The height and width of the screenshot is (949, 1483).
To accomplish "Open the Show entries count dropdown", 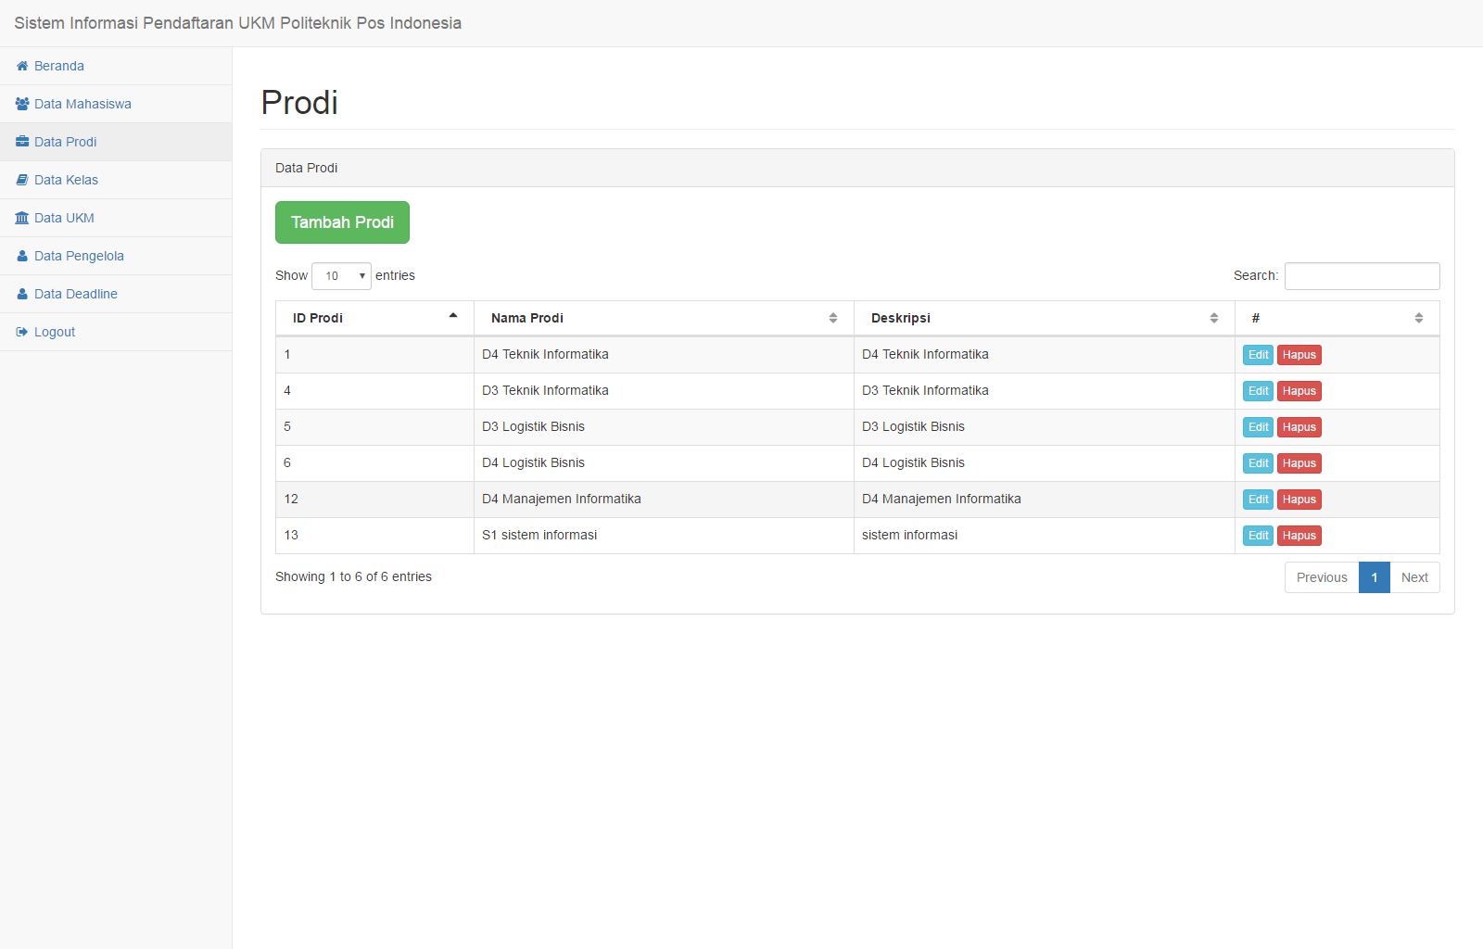I will coord(341,276).
